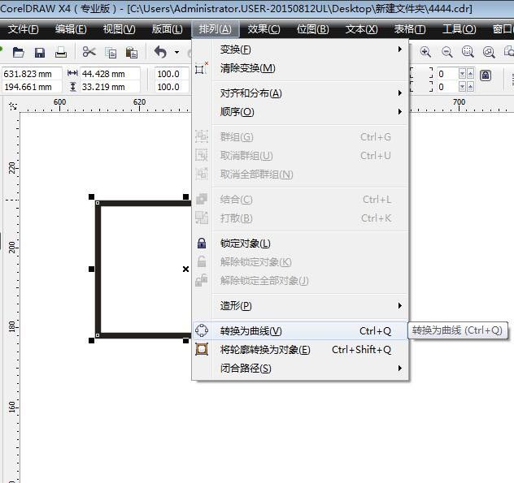
Task: Click the Zoom In magnifier icon
Action: point(425,52)
